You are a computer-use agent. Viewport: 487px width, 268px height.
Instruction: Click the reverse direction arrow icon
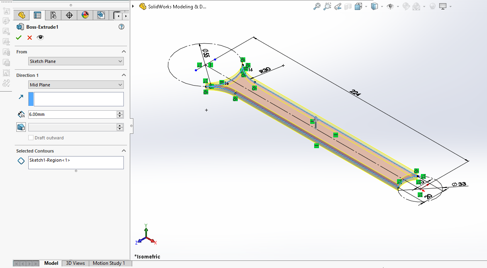click(x=21, y=97)
